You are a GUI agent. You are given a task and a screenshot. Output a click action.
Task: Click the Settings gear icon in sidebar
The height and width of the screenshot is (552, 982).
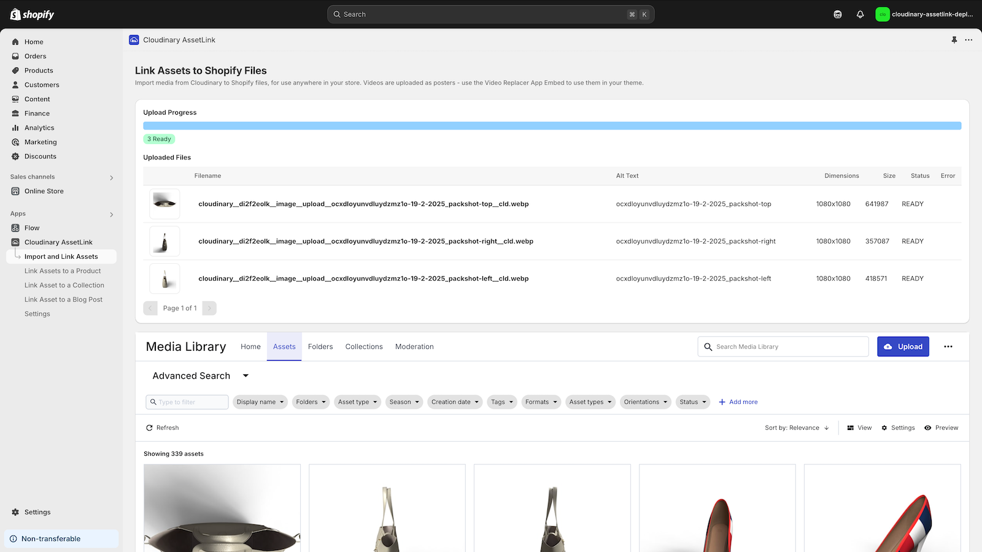[15, 512]
